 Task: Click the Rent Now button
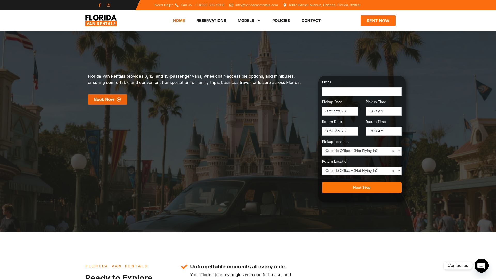pyautogui.click(x=378, y=21)
